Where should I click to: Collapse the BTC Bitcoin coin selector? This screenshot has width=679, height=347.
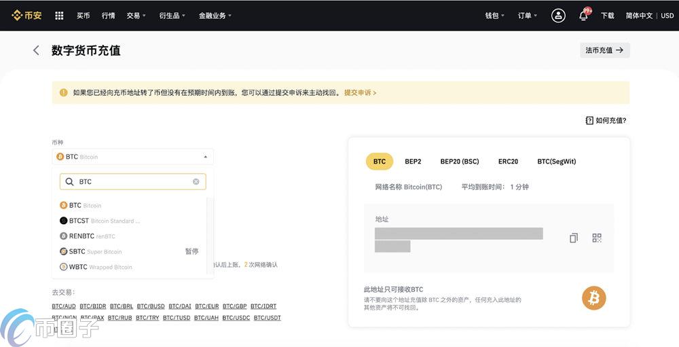(206, 157)
